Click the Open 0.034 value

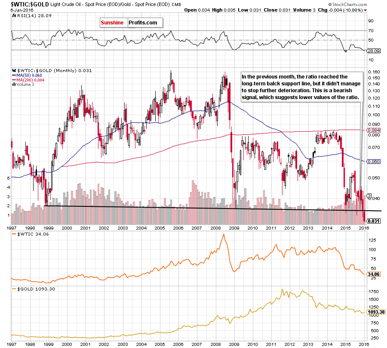[197, 10]
